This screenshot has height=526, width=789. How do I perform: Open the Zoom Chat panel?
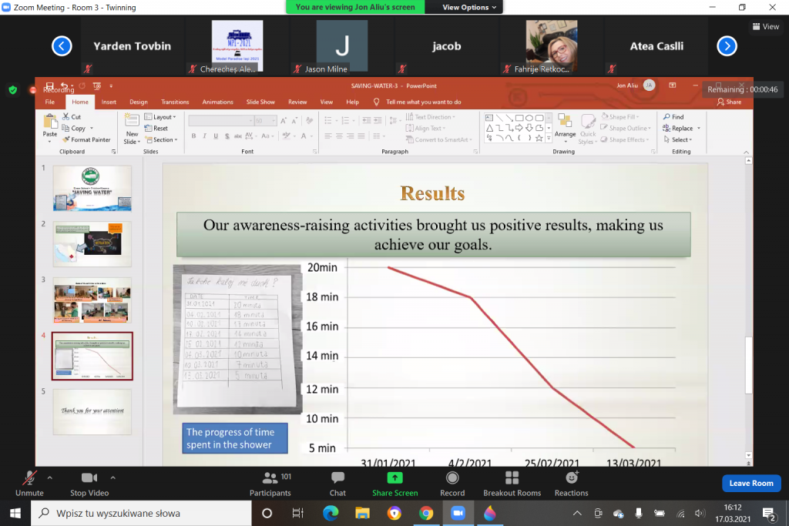point(337,483)
